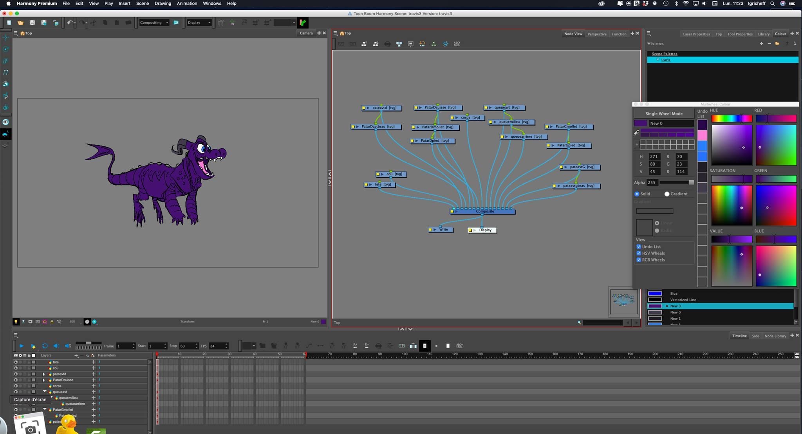This screenshot has width=802, height=434.
Task: Toggle the Sound speaker icon in Timeline
Action: pyautogui.click(x=56, y=346)
